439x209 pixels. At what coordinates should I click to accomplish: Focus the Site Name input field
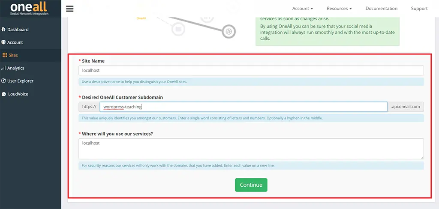pos(251,71)
